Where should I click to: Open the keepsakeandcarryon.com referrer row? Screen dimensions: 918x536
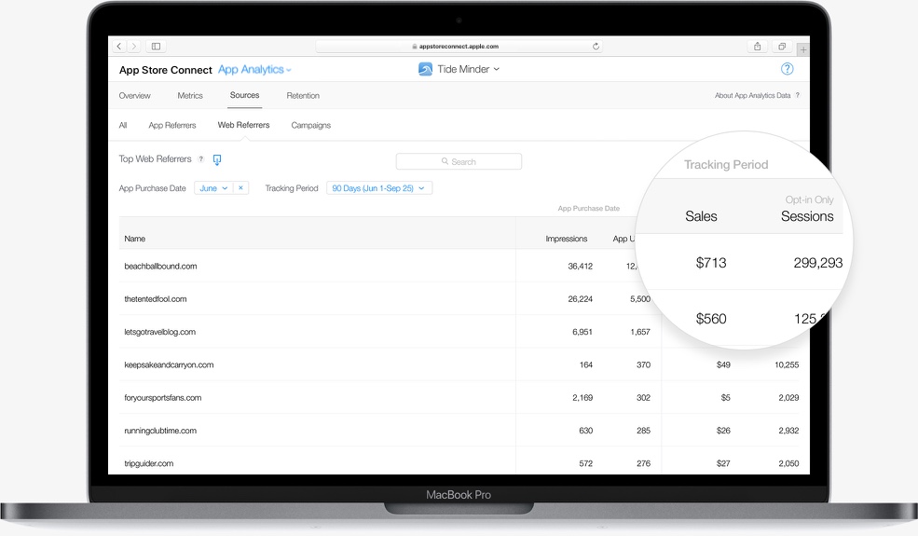click(169, 364)
